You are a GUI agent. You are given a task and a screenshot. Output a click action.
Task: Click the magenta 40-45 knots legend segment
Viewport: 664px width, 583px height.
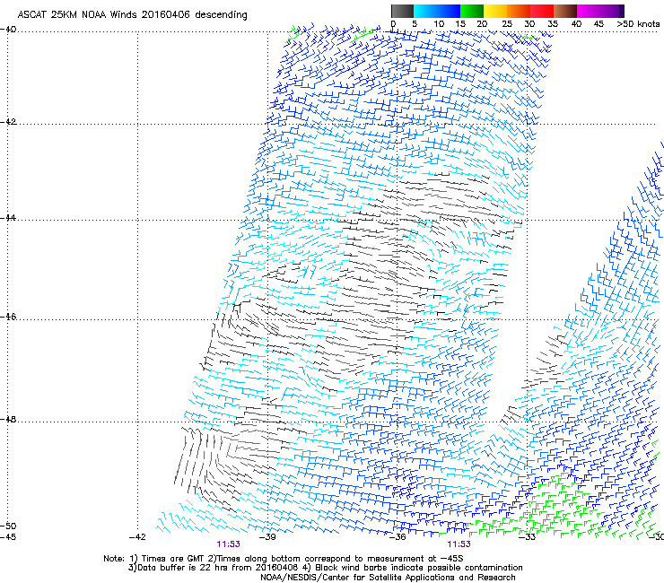589,11
